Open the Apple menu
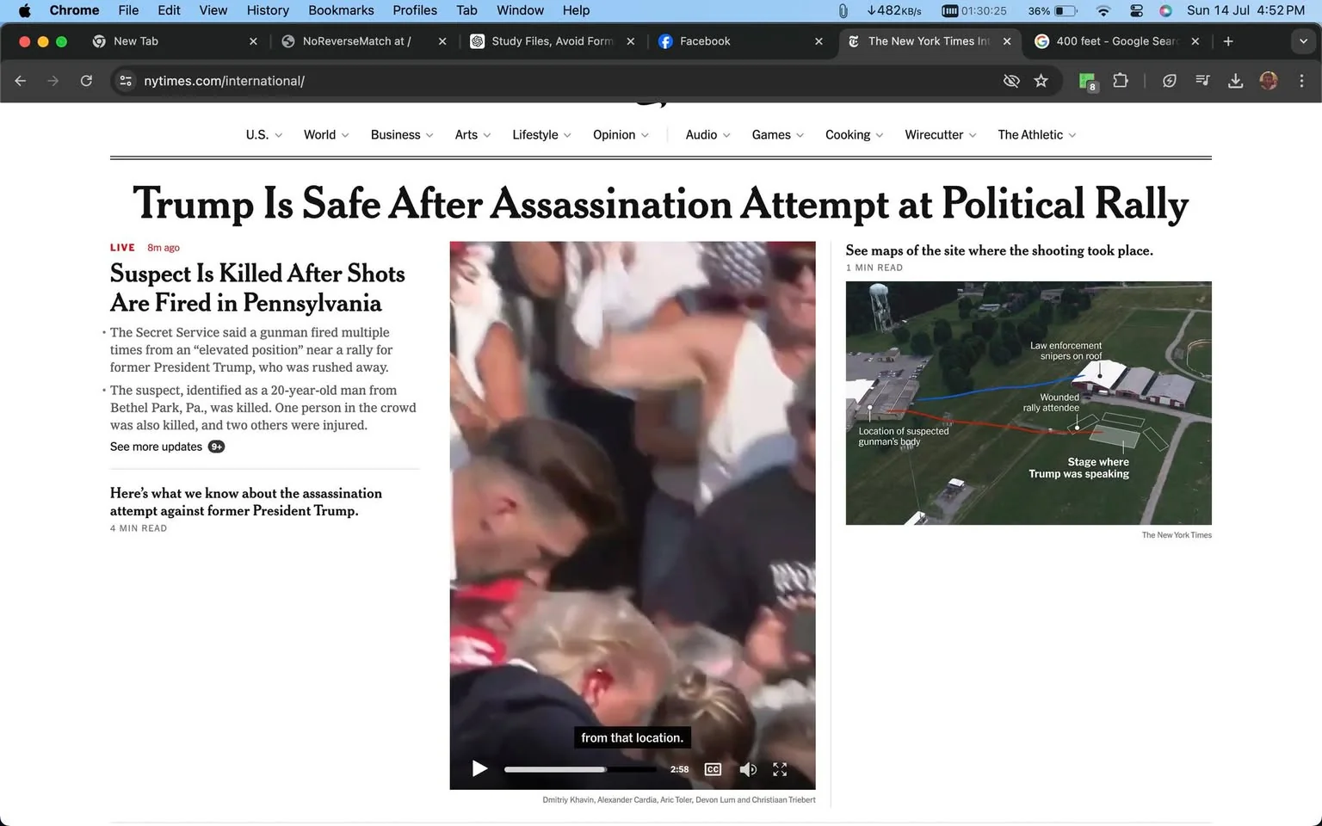Viewport: 1322px width, 826px height. pyautogui.click(x=24, y=10)
